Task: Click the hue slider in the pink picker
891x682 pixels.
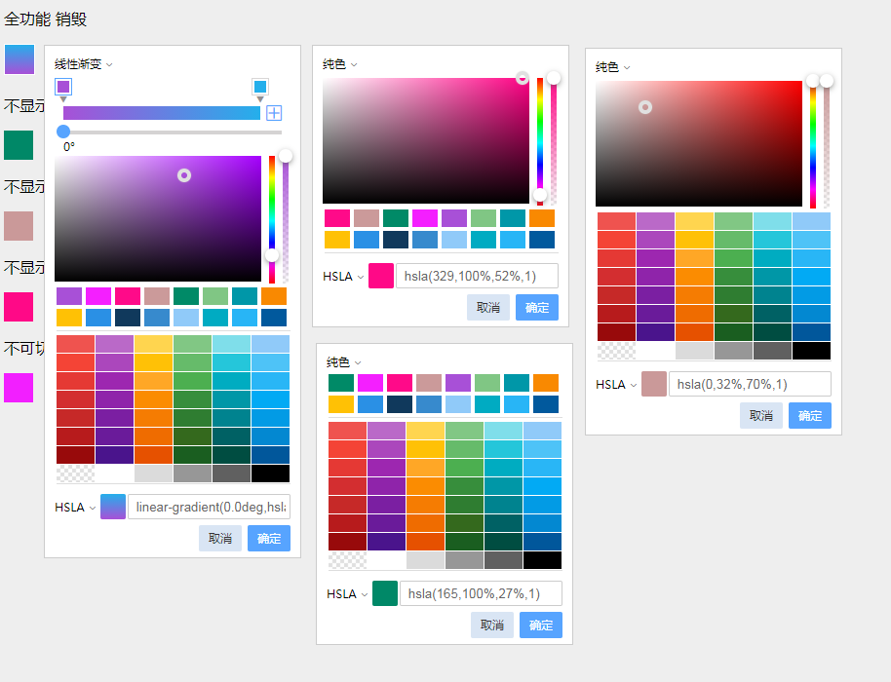Action: tap(540, 141)
